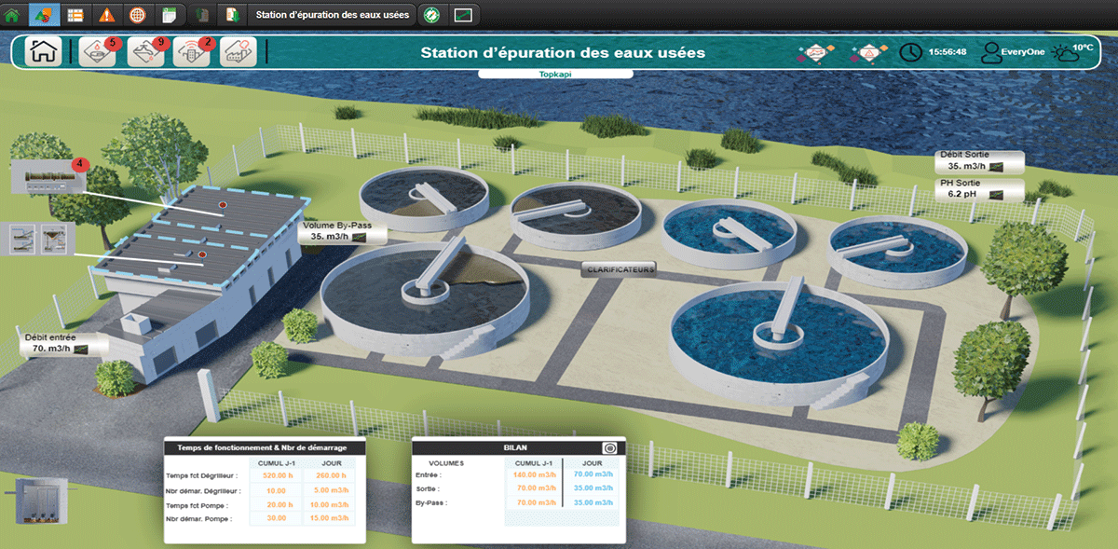The height and width of the screenshot is (549, 1118).
Task: Open the globe network icon
Action: (x=137, y=14)
